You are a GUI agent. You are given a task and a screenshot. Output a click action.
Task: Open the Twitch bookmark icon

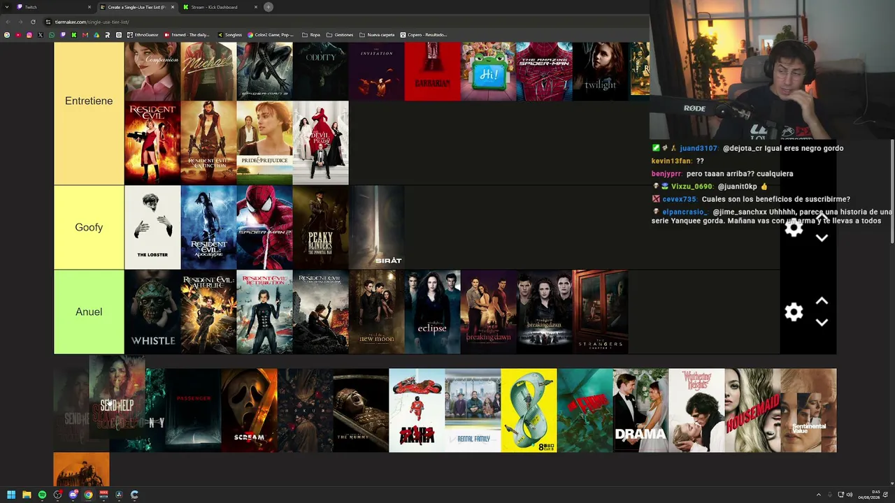coord(63,35)
